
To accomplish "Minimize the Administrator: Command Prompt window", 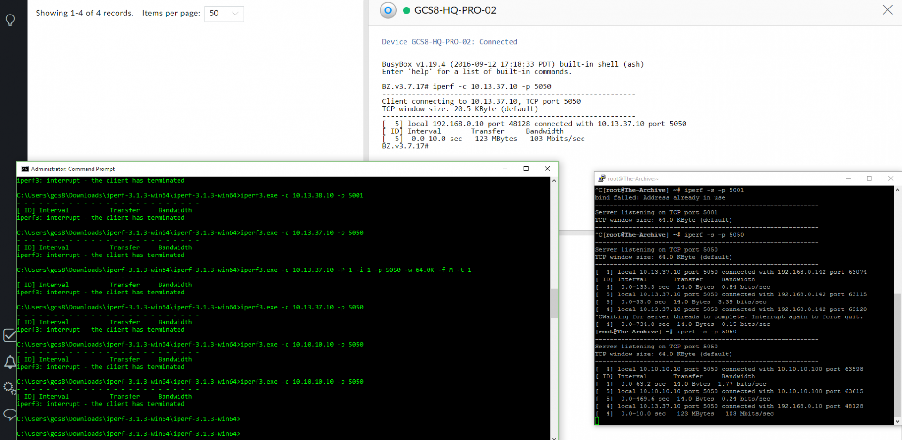I will pyautogui.click(x=505, y=169).
